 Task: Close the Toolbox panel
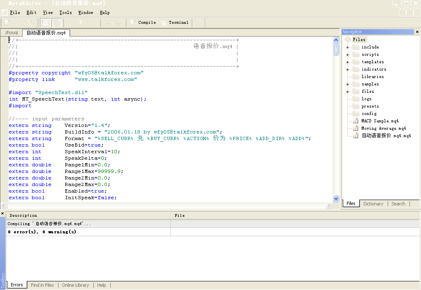coord(2,213)
